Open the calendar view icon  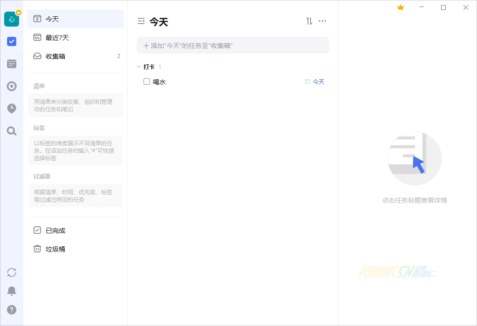12,64
